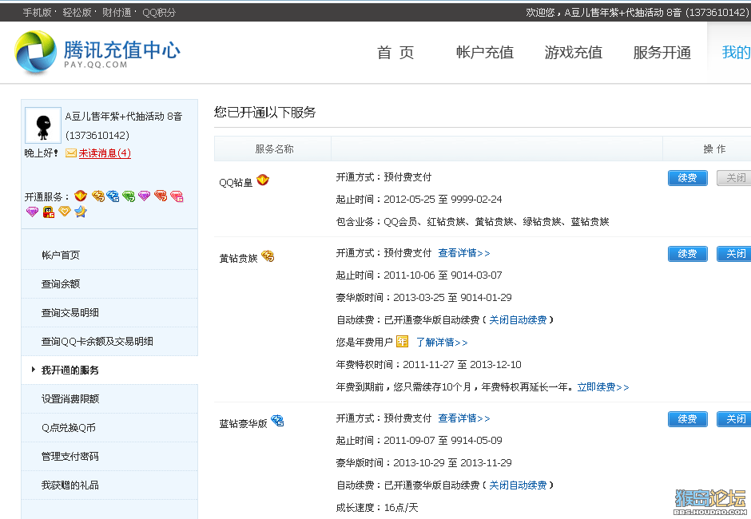The image size is (751, 519).
Task: Open 未读消息(4) unread messages link
Action: 105,153
